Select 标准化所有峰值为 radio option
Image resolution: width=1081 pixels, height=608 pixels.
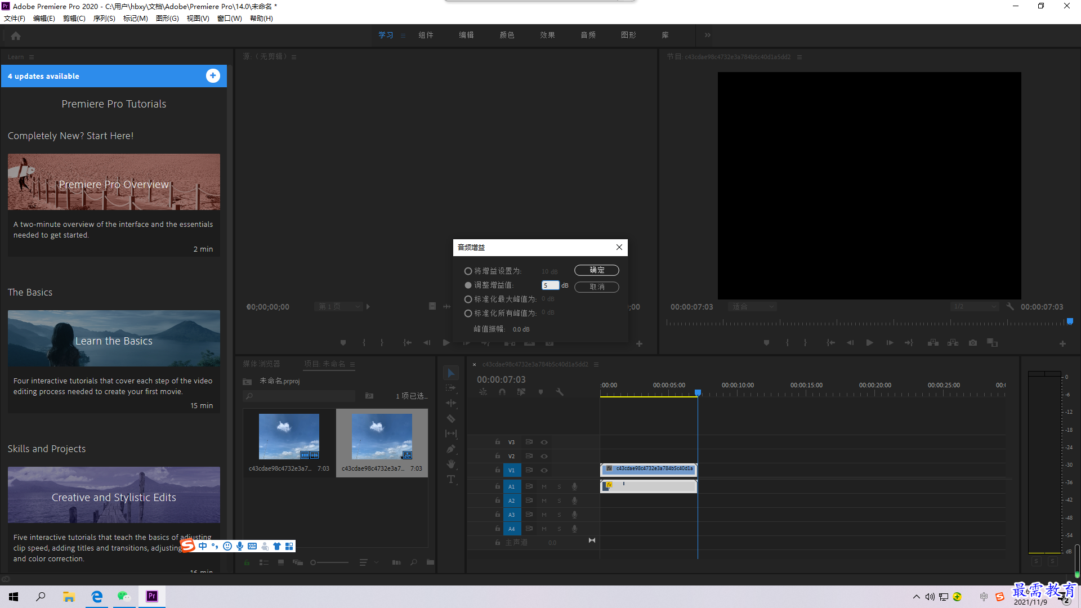pyautogui.click(x=468, y=314)
